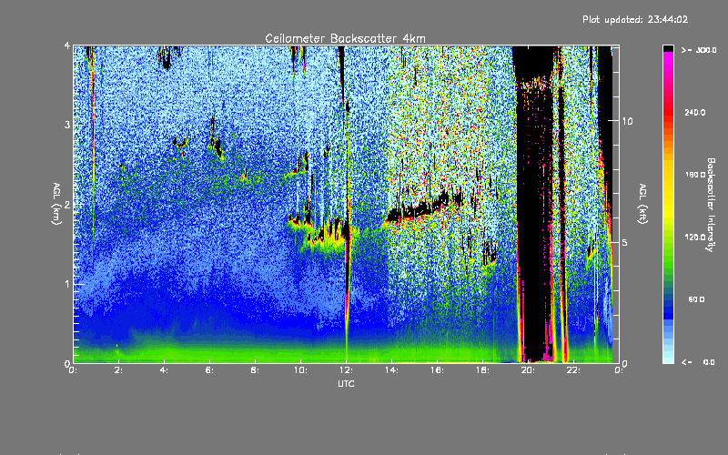Click the '22:' tick label on time axis
728x455 pixels.
click(x=573, y=370)
